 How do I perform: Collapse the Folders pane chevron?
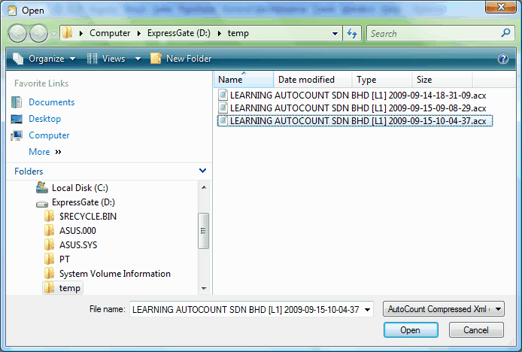pos(202,171)
